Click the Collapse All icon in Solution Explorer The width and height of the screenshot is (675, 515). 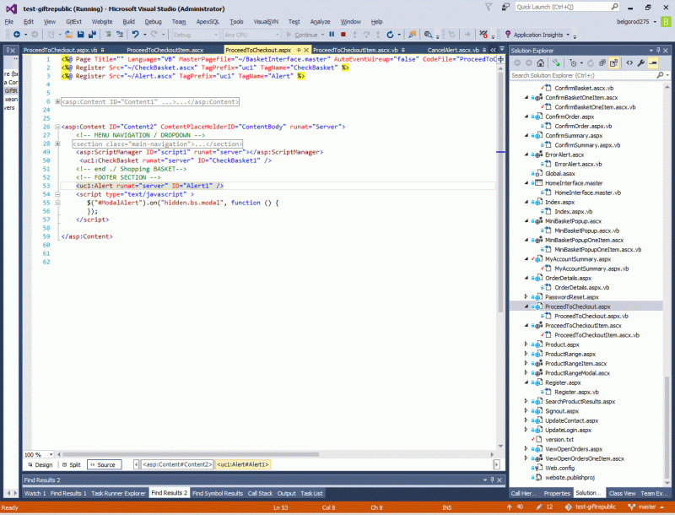point(602,62)
